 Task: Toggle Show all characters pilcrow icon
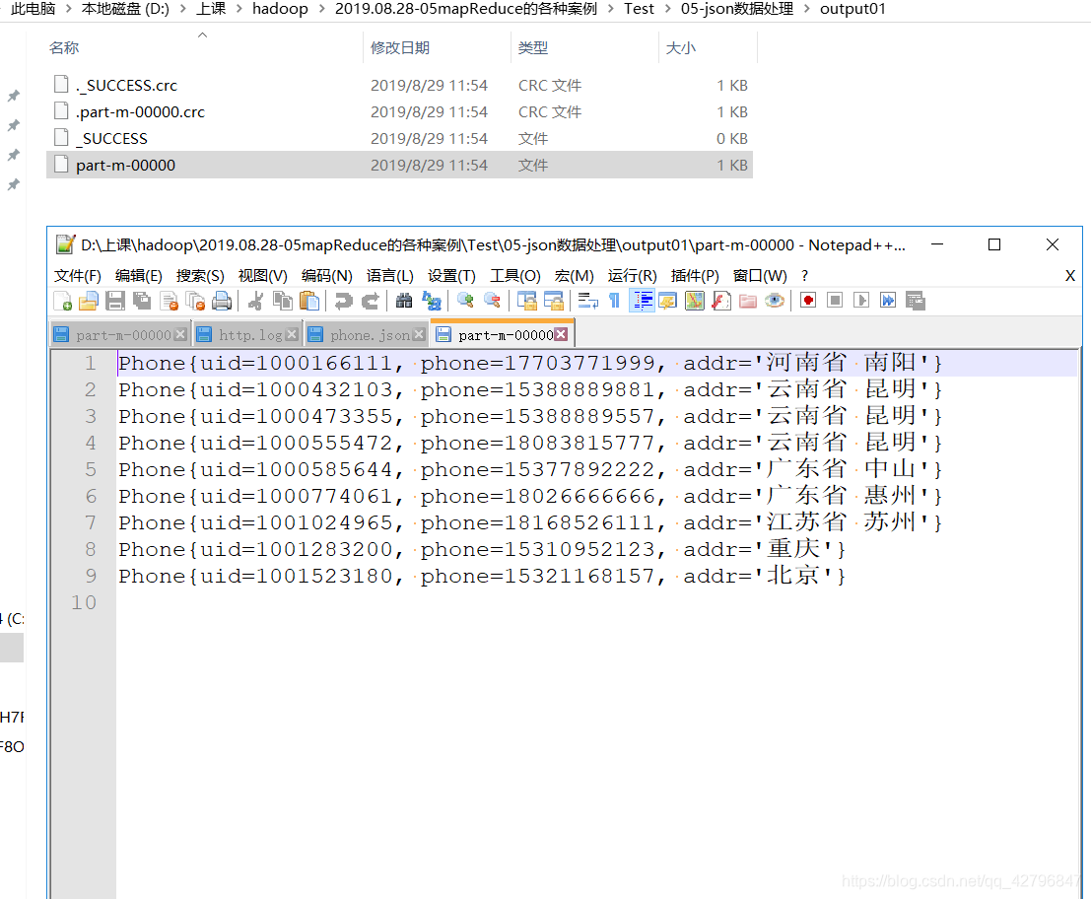614,302
